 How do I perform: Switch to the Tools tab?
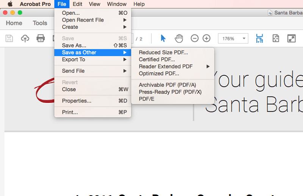click(40, 23)
